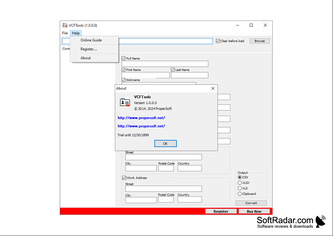
Task: Click home address Country field
Action: pyautogui.click(x=190, y=168)
